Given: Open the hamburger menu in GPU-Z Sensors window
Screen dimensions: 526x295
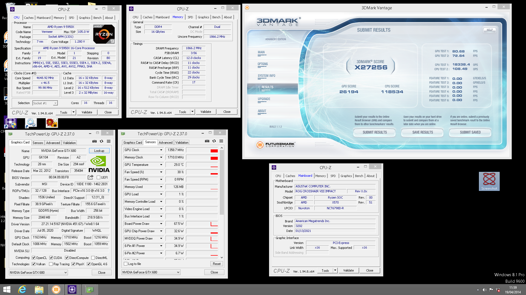Looking at the screenshot, I should point(221,141).
